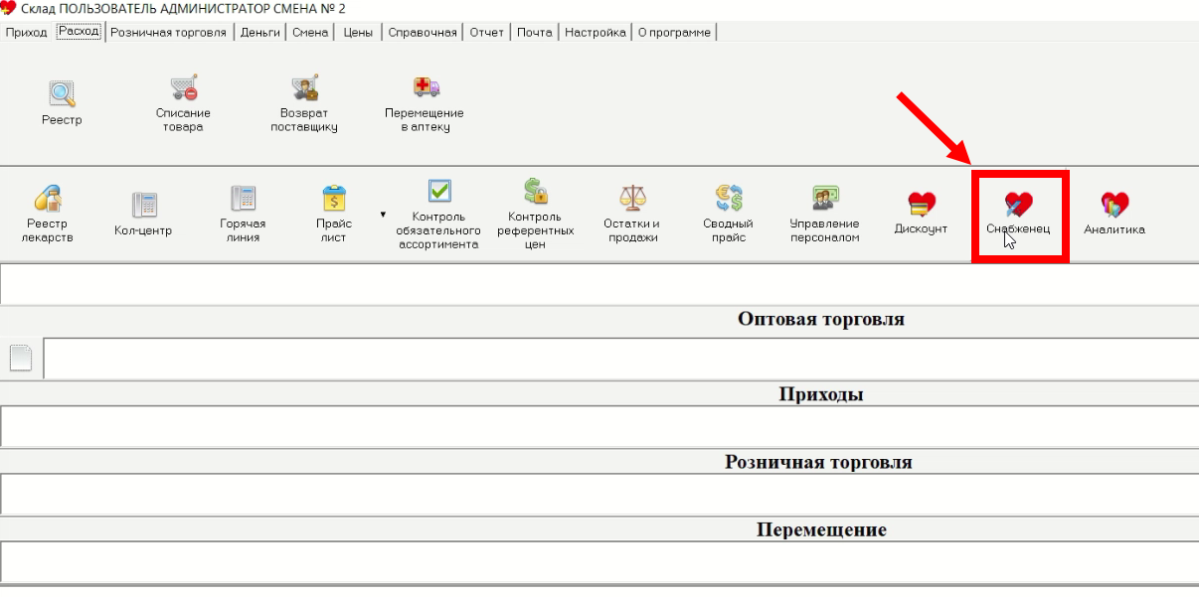Screen dimensions: 1199x597
Task: Launch the Кол-центр module
Action: 143,209
